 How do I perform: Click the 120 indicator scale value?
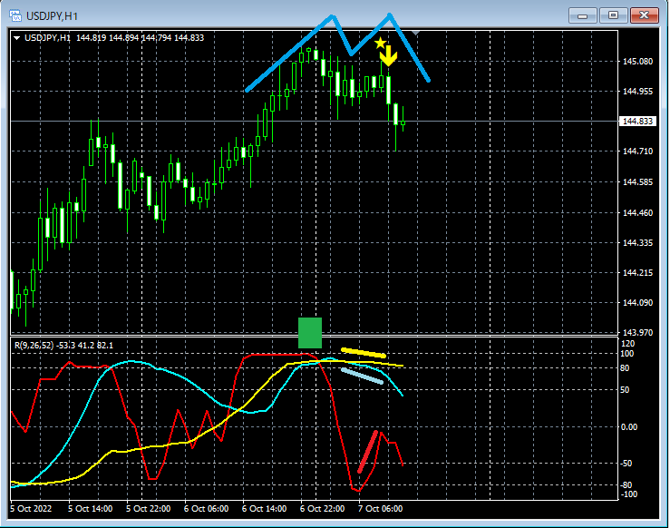(x=627, y=344)
